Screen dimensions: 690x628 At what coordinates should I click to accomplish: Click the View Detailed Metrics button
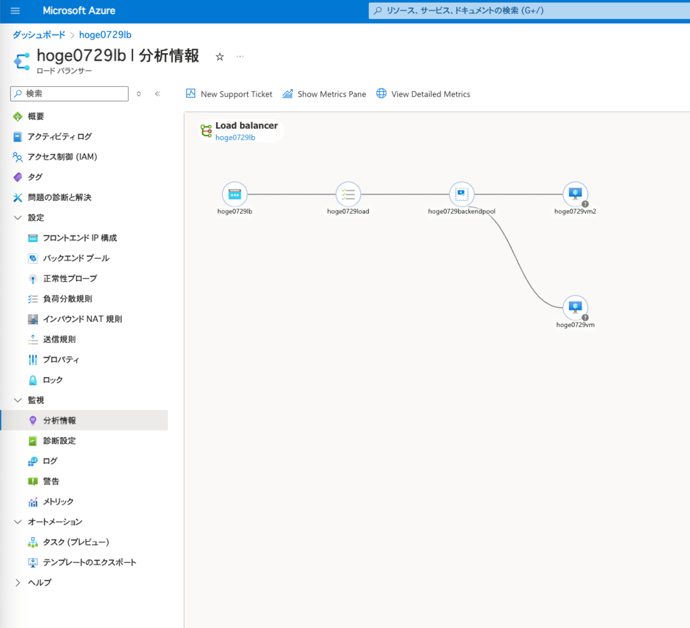point(423,94)
